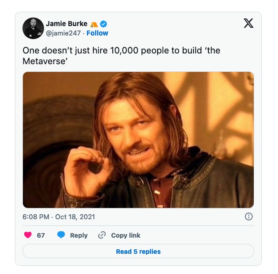The width and height of the screenshot is (278, 274).
Task: Like the tweet with the heart icon
Action: point(28,235)
